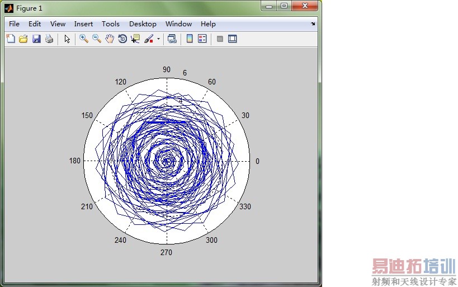Screen dimensions: 458x287
Task: Activate the Pan hand tool
Action: point(110,39)
